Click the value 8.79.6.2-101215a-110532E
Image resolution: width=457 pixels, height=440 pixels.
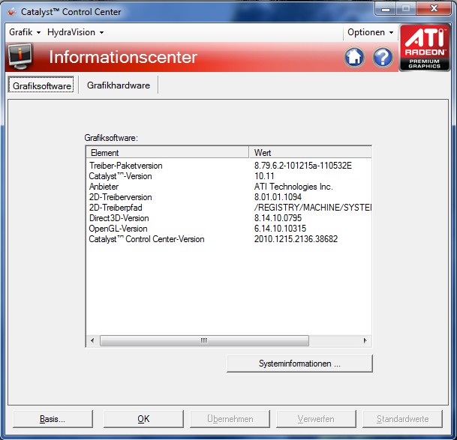(x=303, y=166)
